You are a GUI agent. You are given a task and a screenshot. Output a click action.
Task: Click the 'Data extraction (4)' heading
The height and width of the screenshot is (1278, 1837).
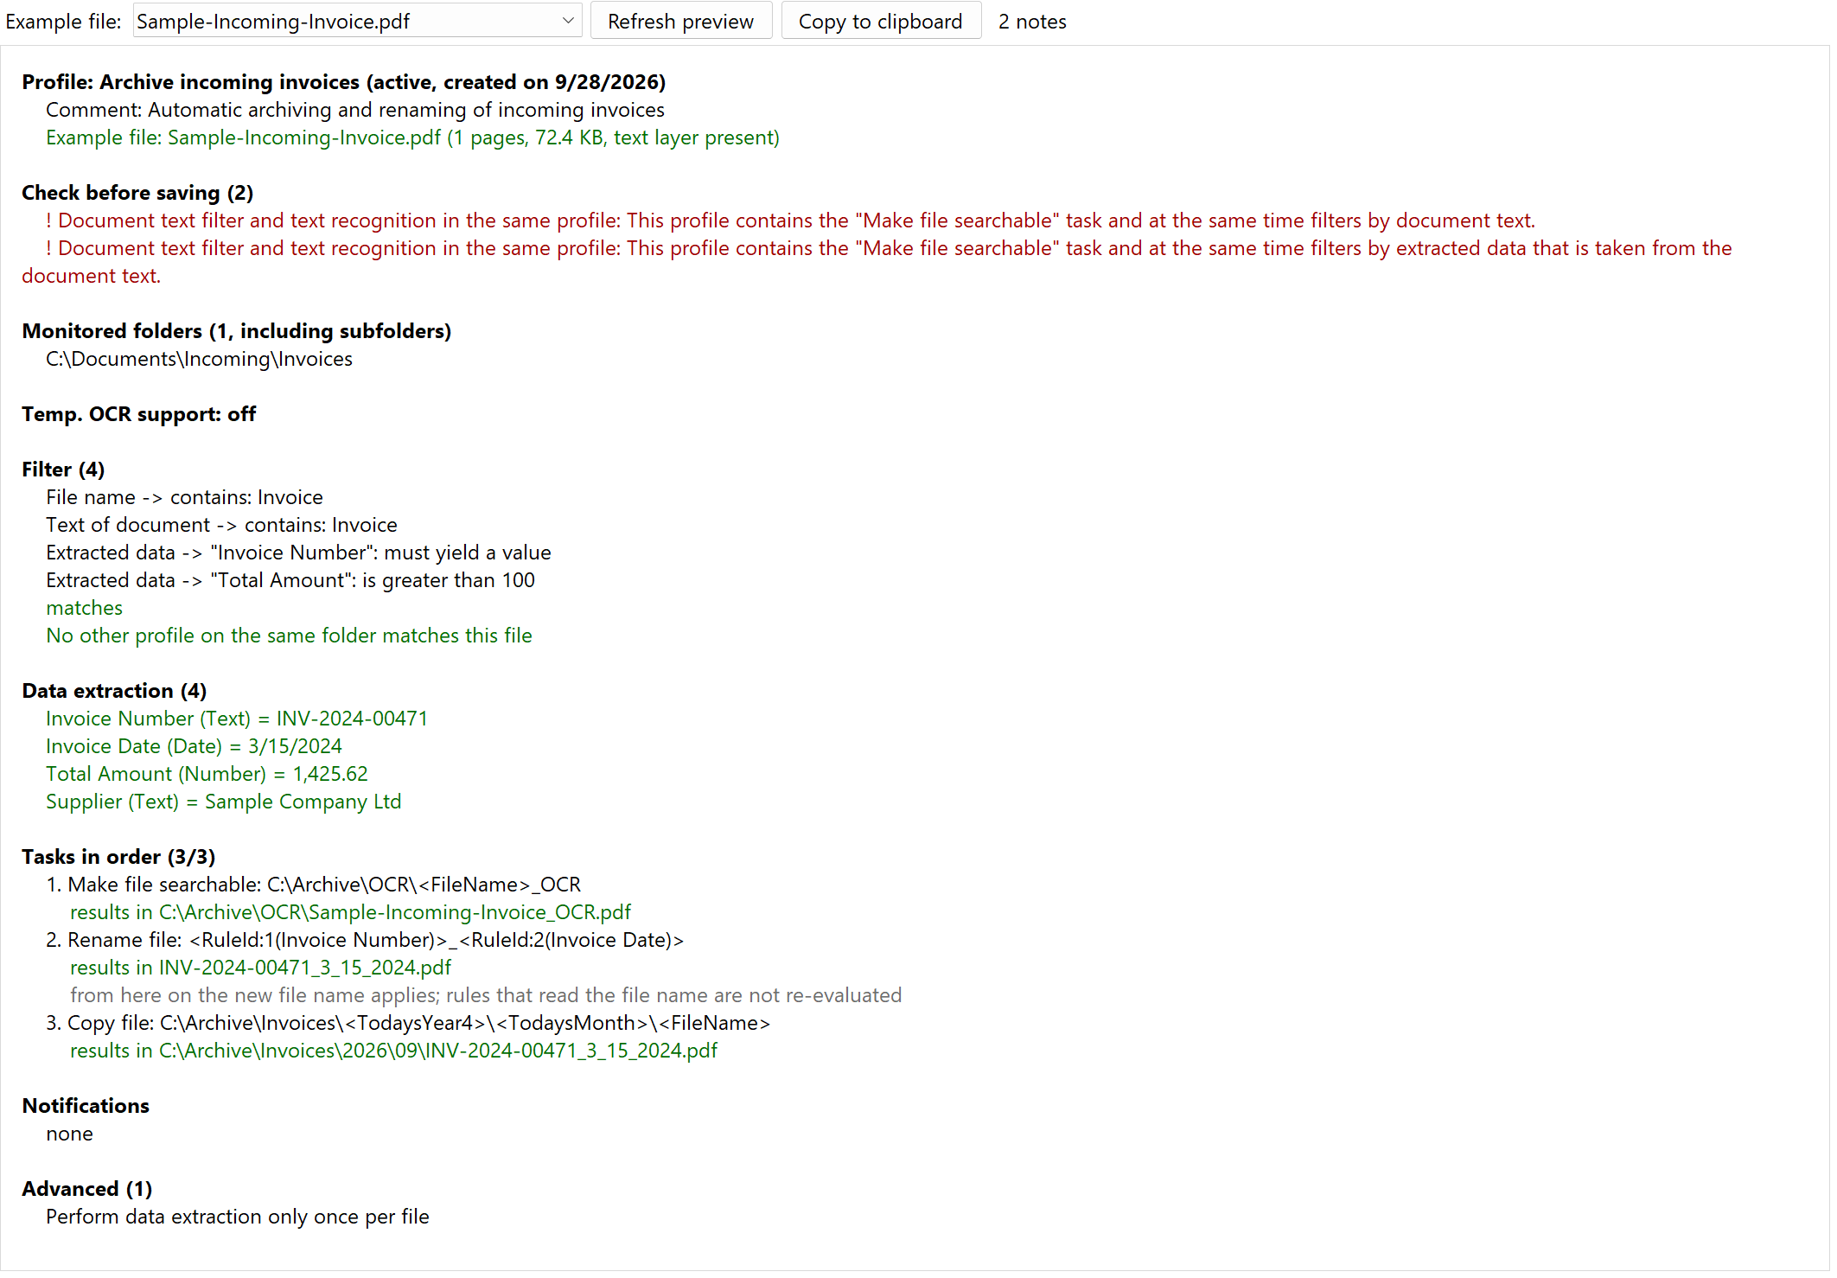(114, 691)
